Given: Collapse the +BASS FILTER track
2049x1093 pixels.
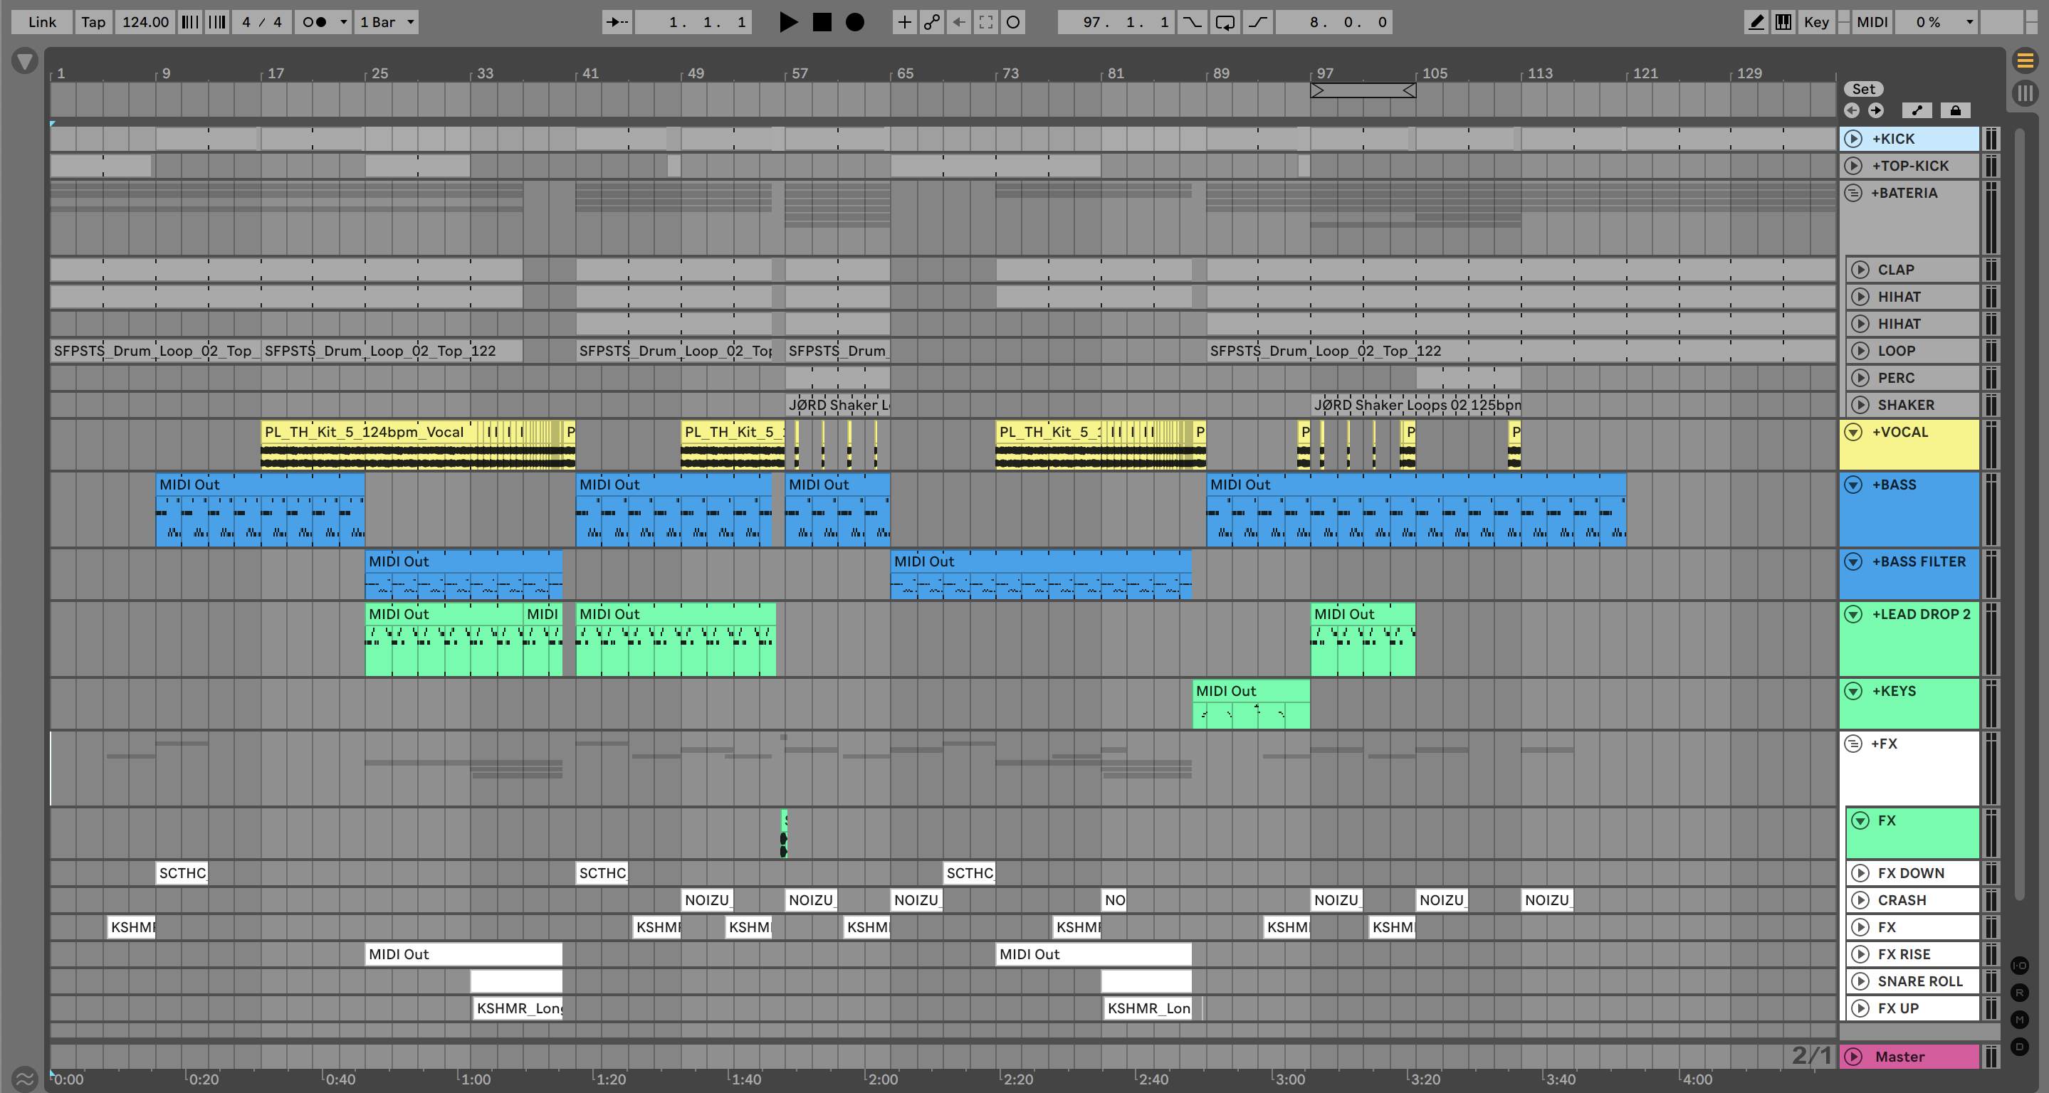Looking at the screenshot, I should (1853, 562).
